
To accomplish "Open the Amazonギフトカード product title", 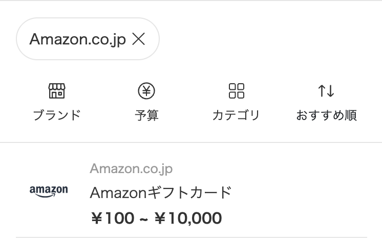I will pyautogui.click(x=161, y=192).
